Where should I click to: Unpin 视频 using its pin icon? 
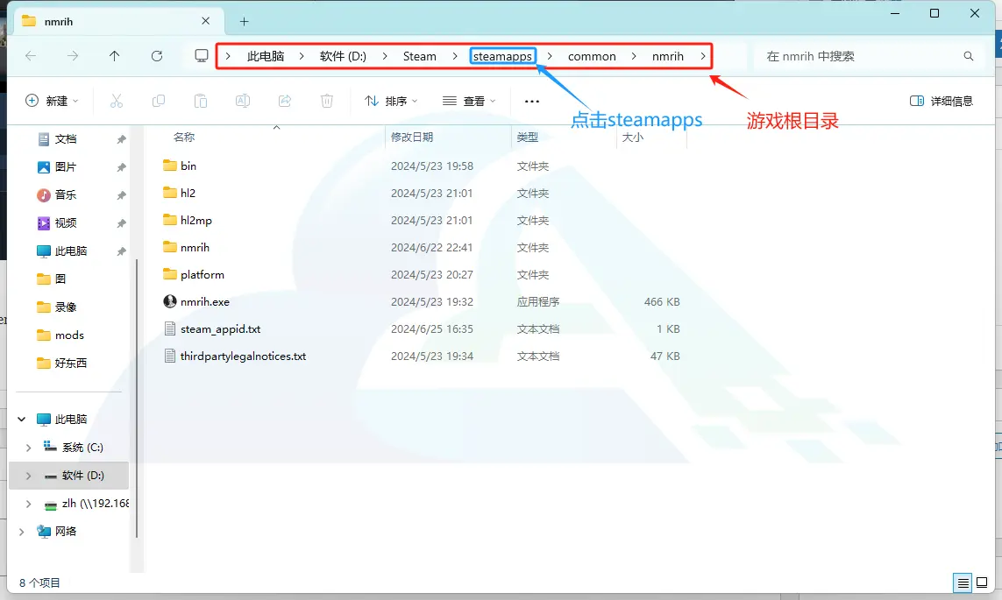click(x=122, y=223)
